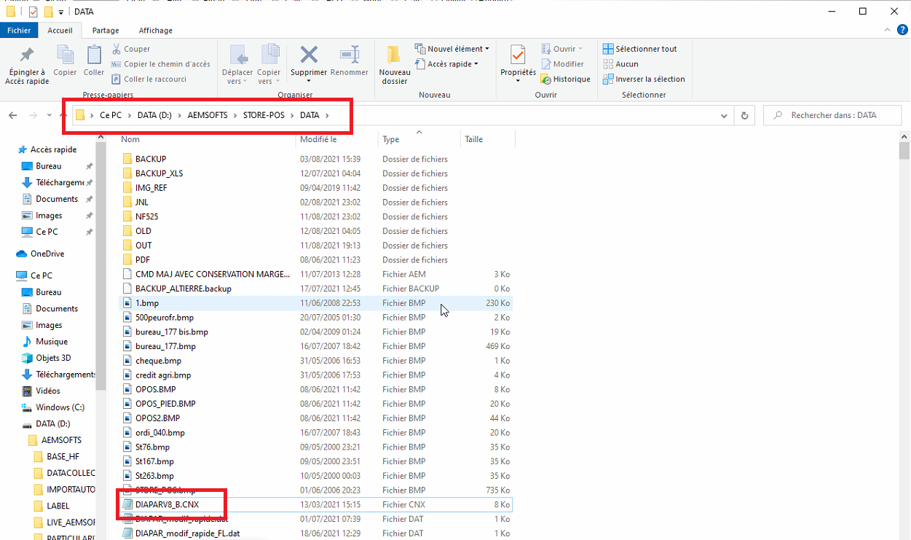Click the Coller paste icon
The width and height of the screenshot is (911, 540).
[x=94, y=57]
